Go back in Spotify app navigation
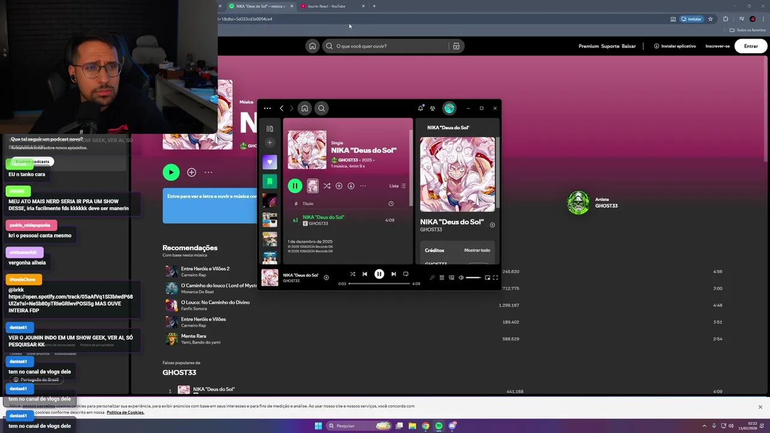Screen dimensions: 770x433 pyautogui.click(x=282, y=108)
